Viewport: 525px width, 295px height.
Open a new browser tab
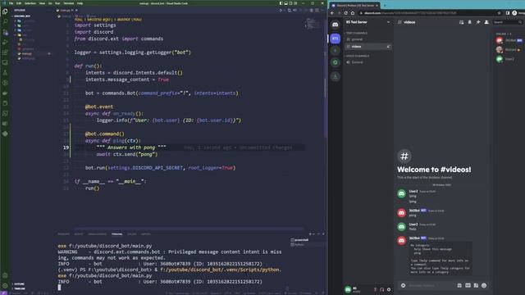(385, 6)
